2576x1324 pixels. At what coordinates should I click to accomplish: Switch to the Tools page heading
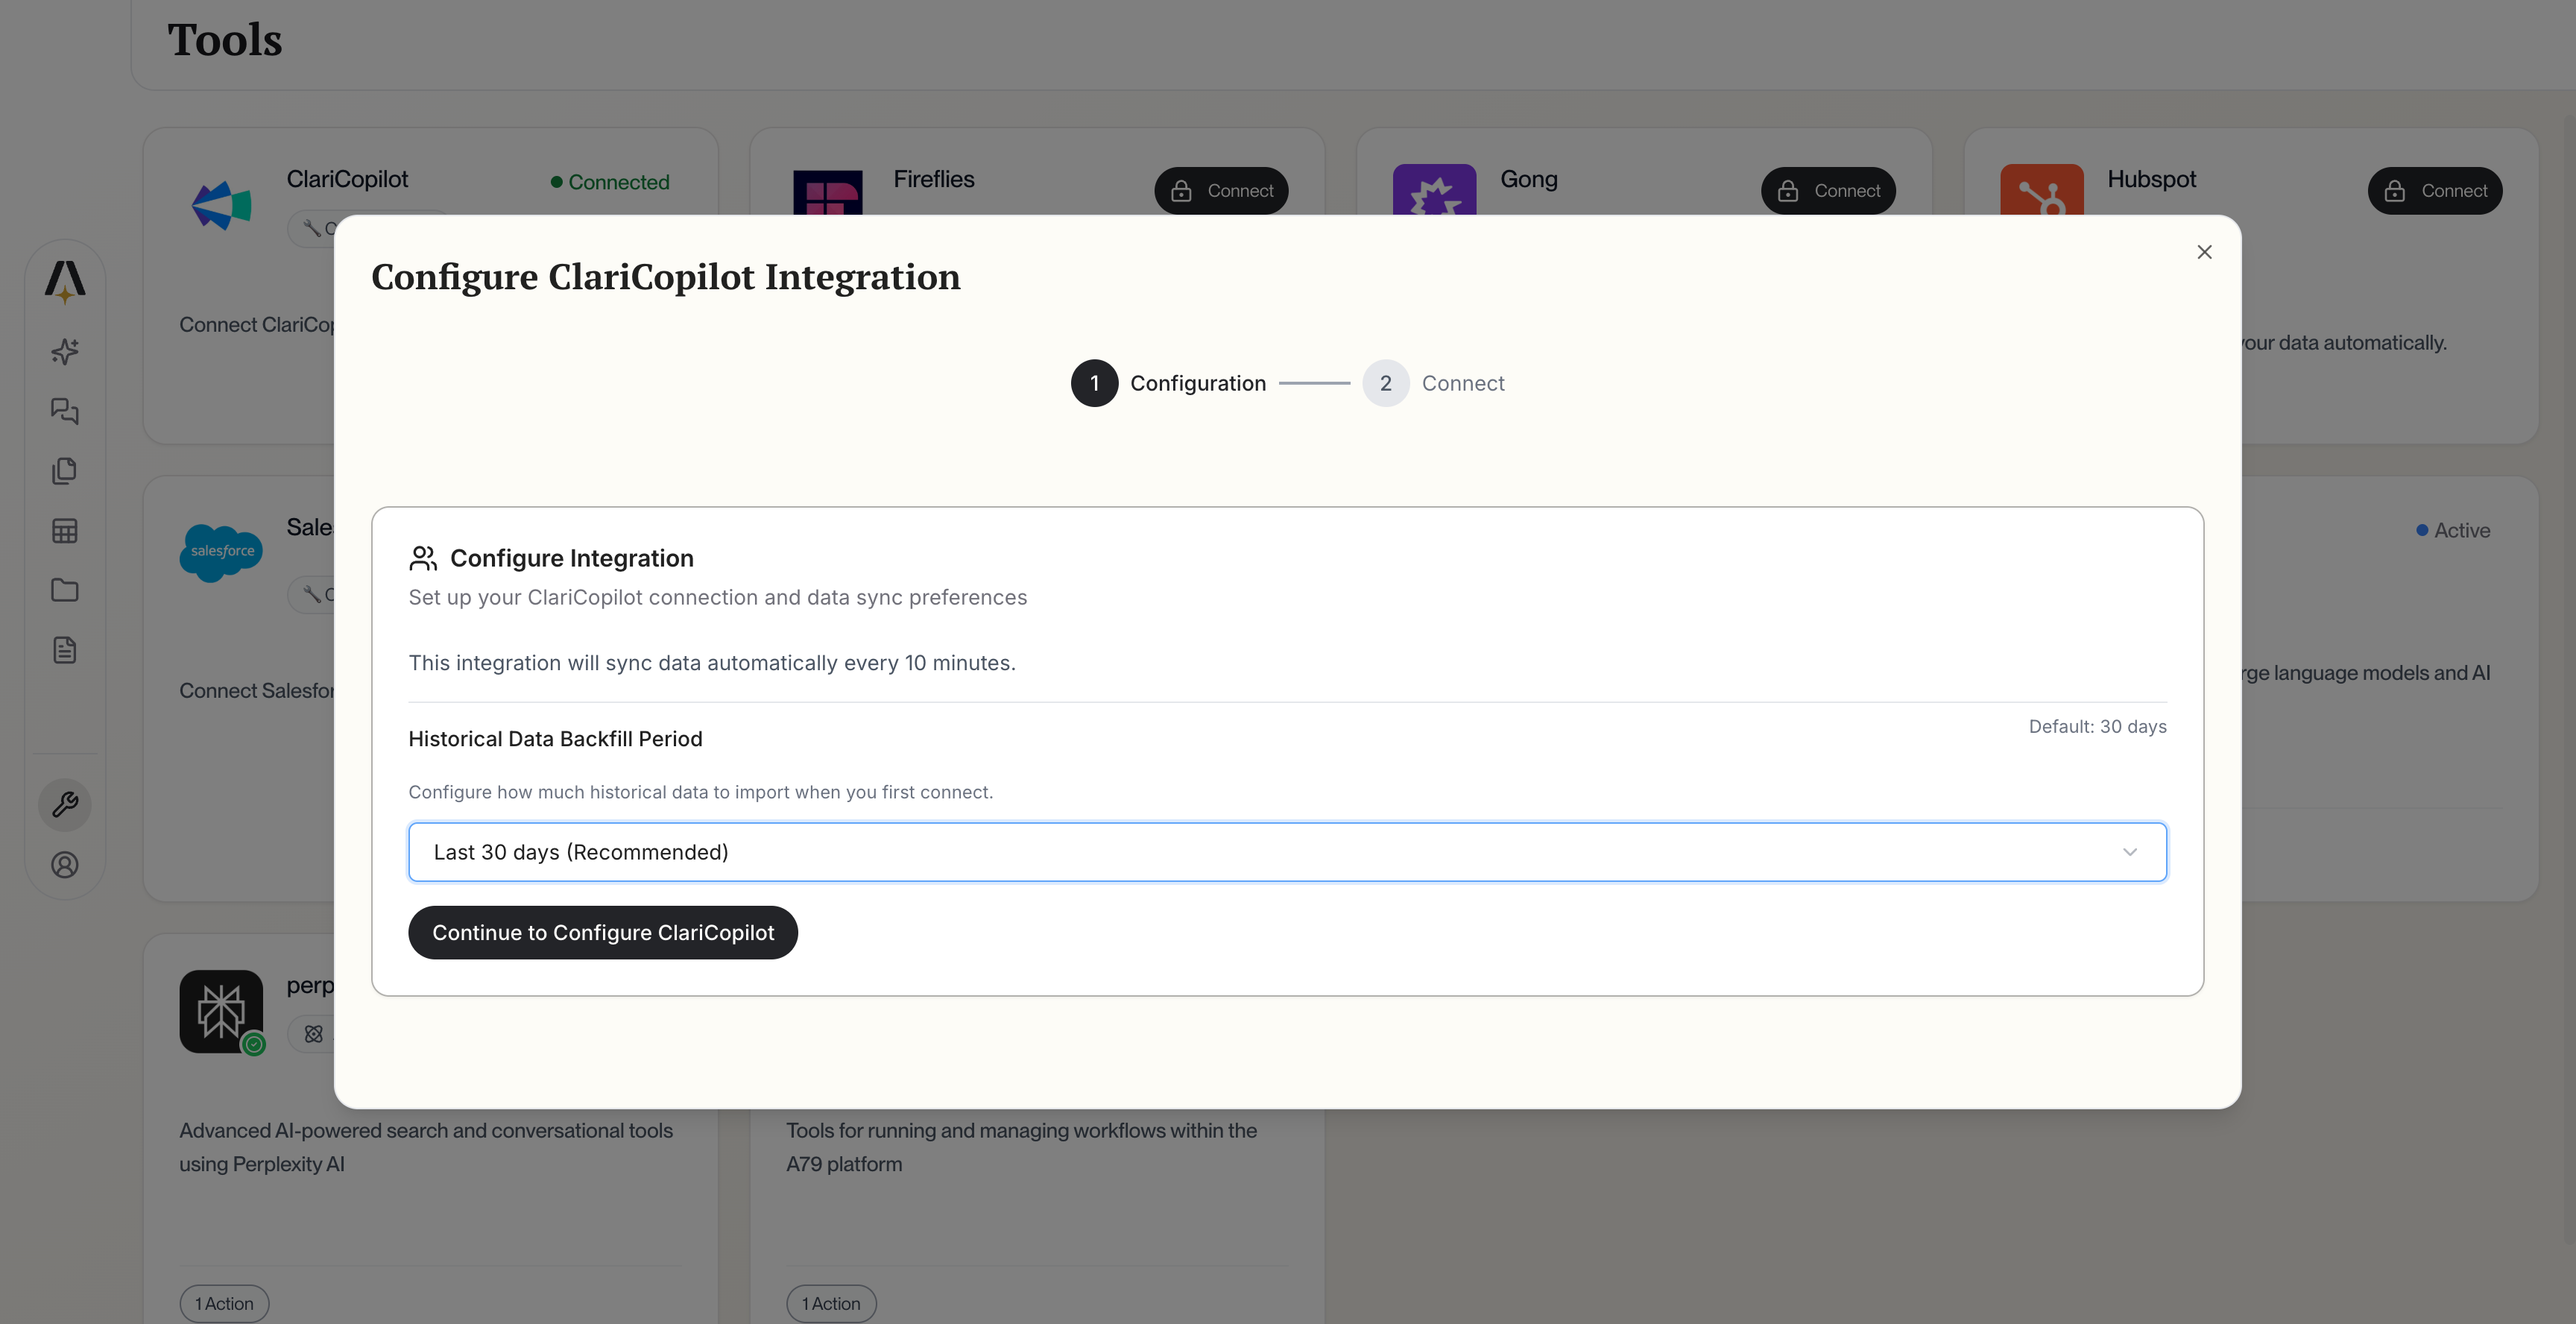224,39
